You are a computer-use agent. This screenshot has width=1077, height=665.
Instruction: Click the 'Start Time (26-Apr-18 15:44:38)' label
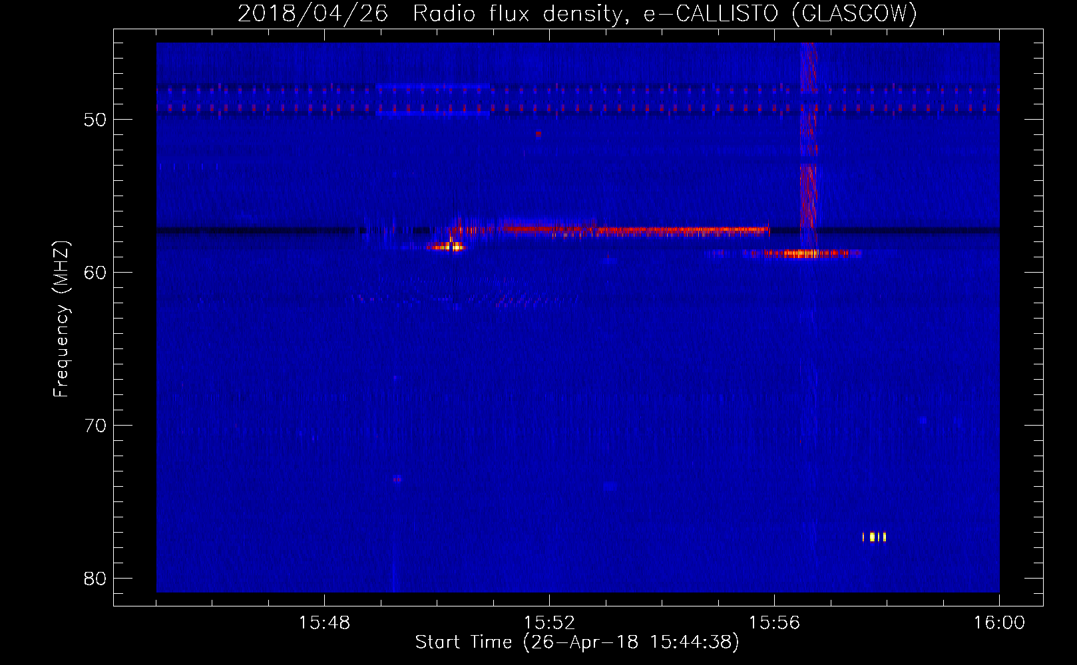click(x=577, y=642)
